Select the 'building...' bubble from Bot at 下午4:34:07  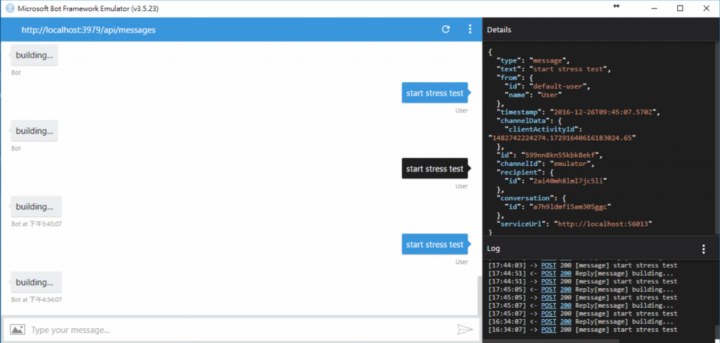coord(37,283)
